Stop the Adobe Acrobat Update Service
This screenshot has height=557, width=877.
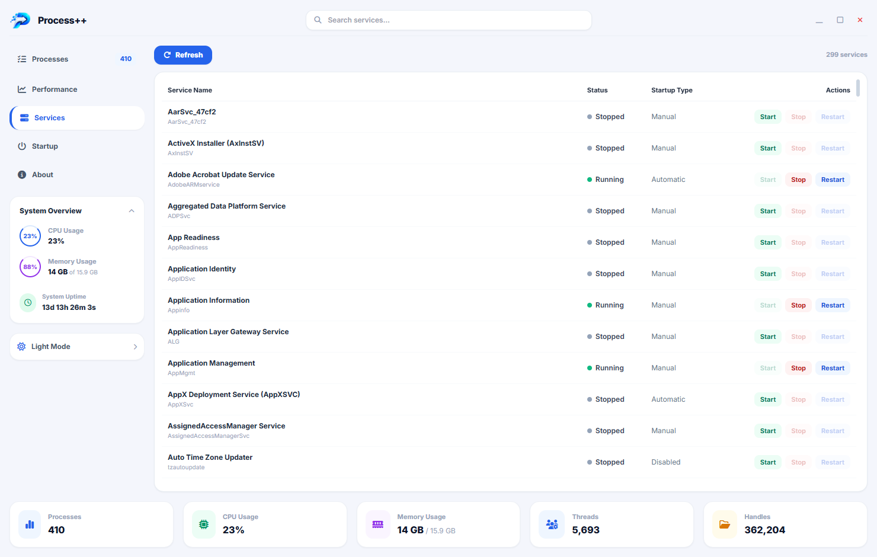point(798,180)
